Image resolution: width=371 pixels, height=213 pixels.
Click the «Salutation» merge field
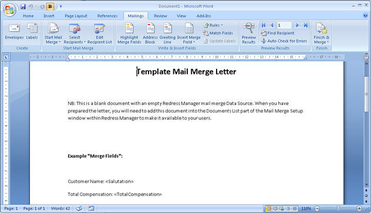120,181
